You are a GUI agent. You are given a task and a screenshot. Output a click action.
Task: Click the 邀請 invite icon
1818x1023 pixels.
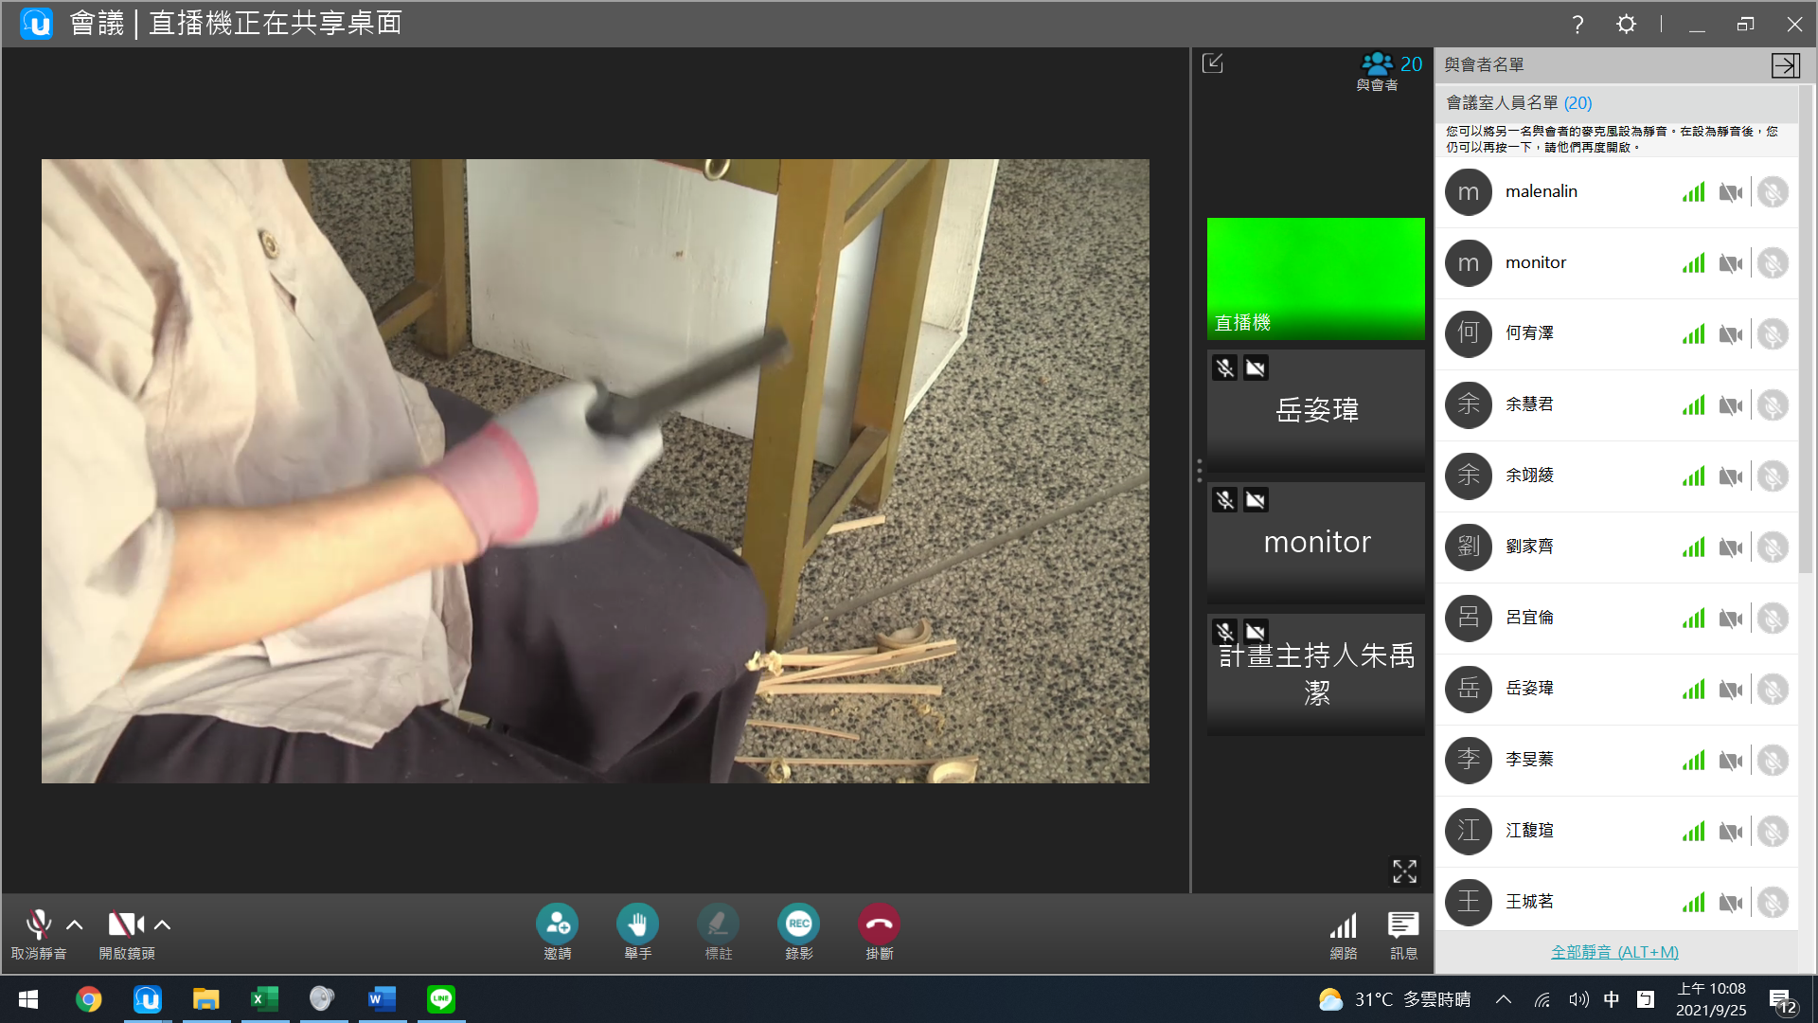557,924
